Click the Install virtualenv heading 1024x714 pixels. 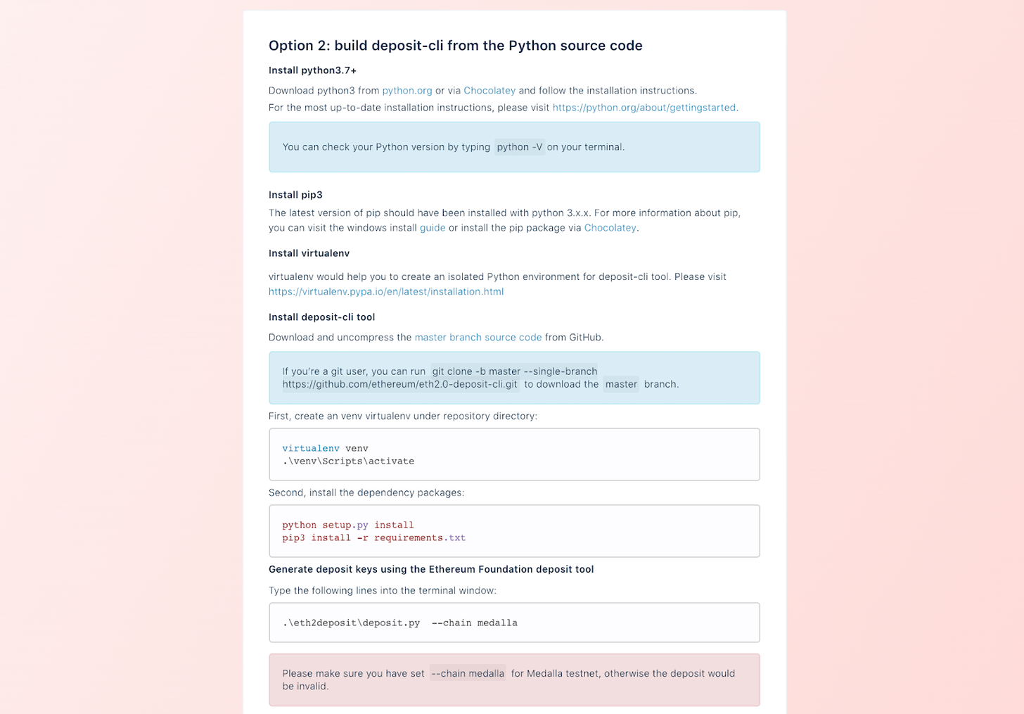tap(309, 253)
